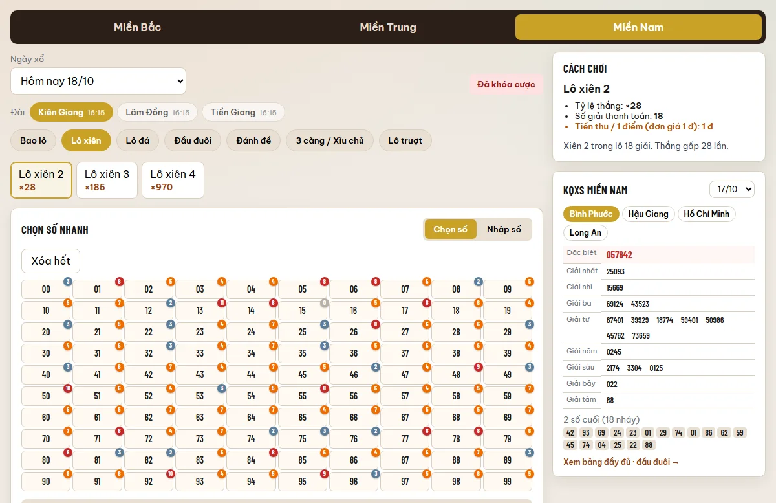The width and height of the screenshot is (776, 503).
Task: Expand the KQXS Miền Nam date dropdown
Action: click(x=732, y=189)
